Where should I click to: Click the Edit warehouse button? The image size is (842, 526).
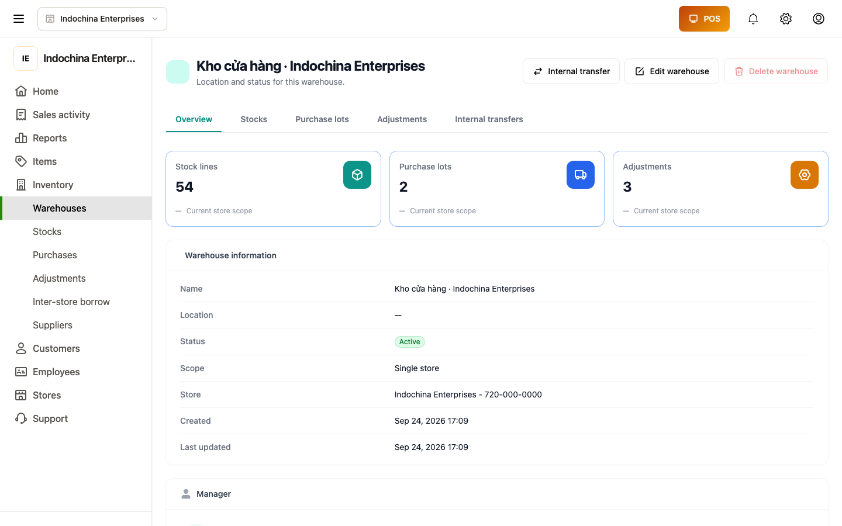672,71
